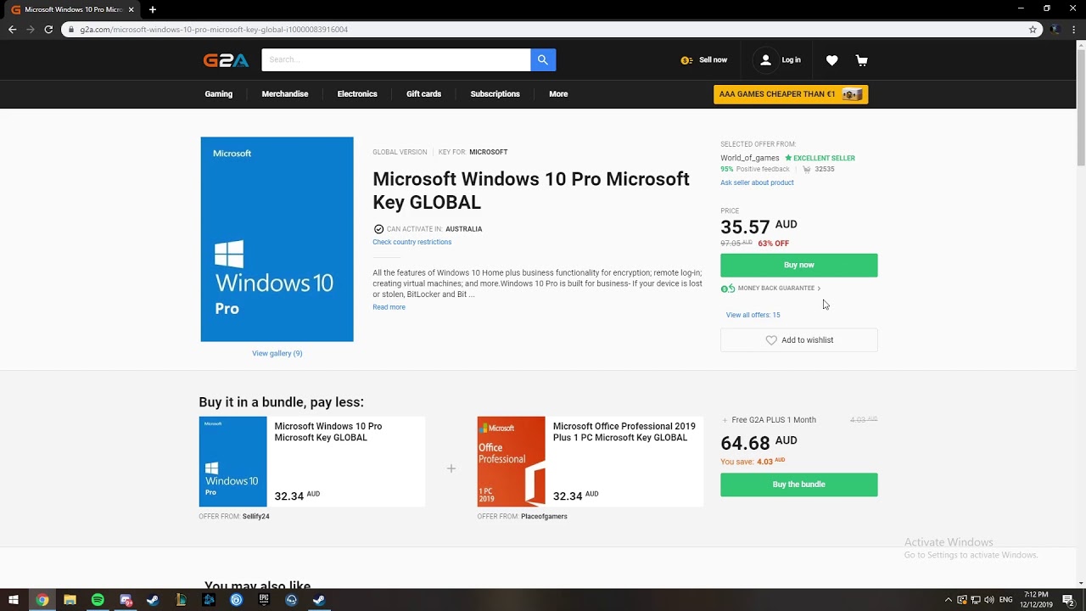Screen dimensions: 1086x611
Task: Click the ENG language indicator
Action: click(1006, 600)
